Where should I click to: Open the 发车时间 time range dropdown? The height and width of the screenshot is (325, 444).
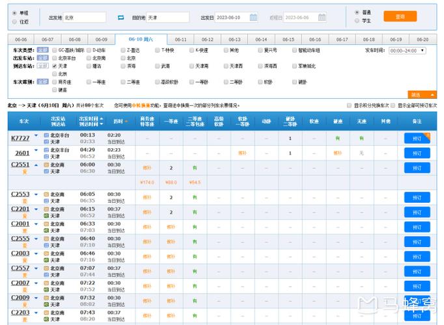407,50
